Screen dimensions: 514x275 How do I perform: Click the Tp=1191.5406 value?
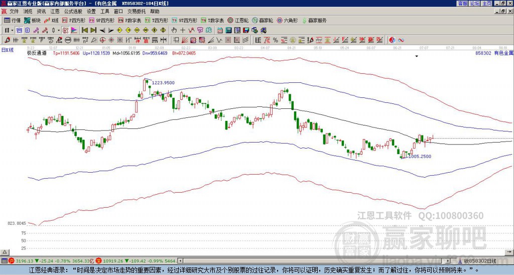pos(66,53)
